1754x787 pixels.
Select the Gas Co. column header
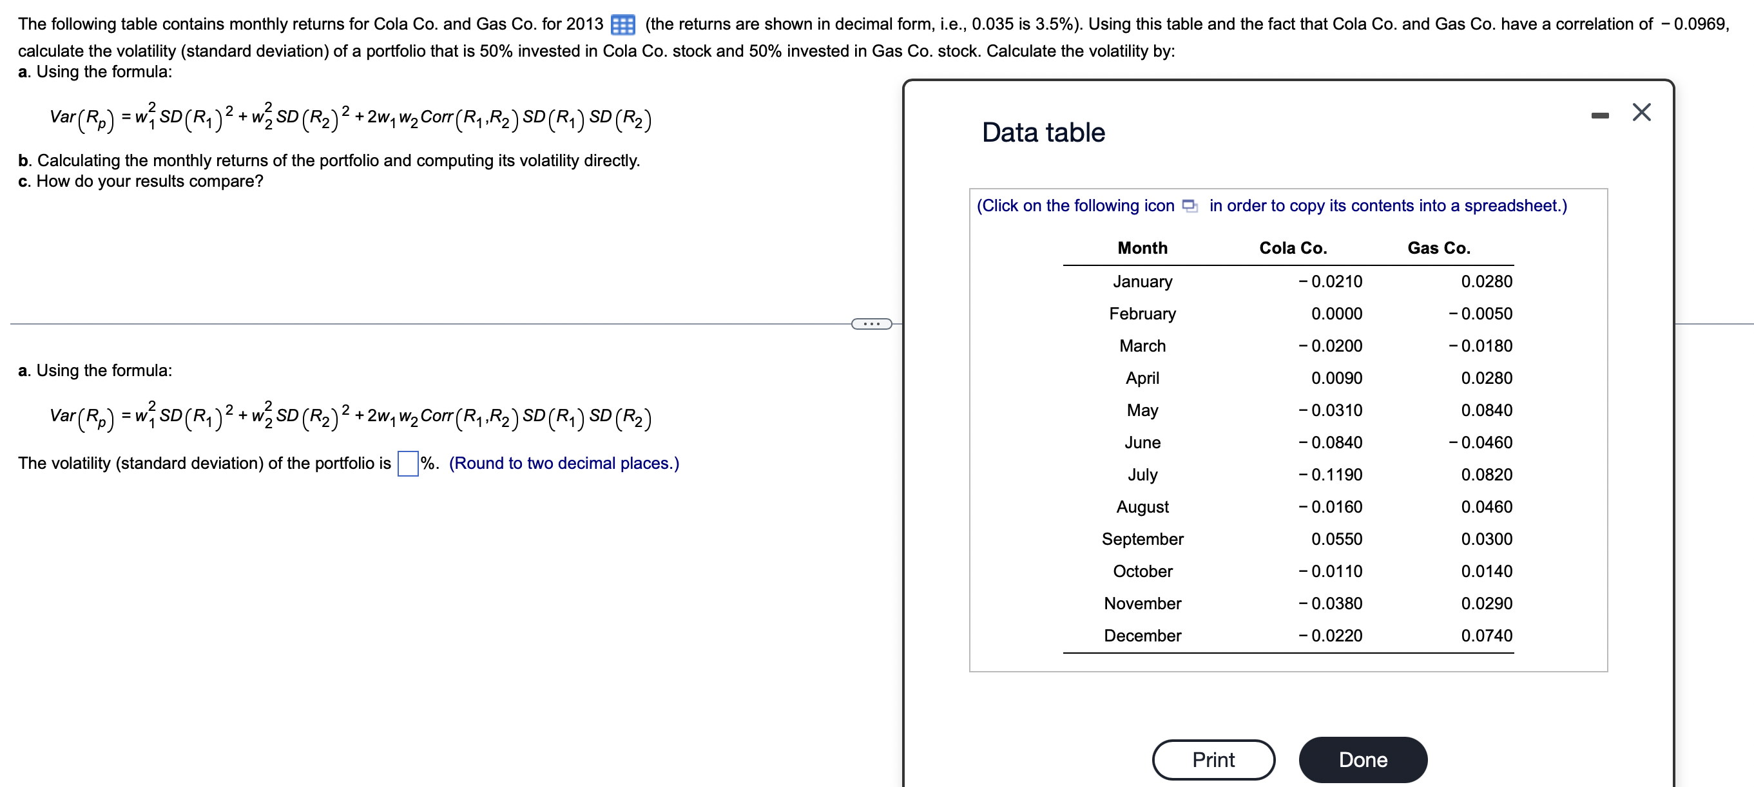1438,248
